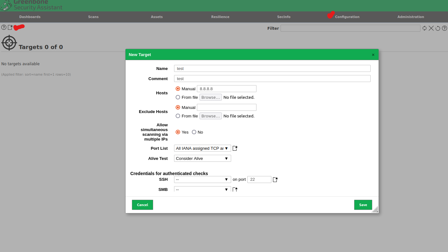
Task: Click the Hosts manual input field
Action: click(x=226, y=89)
